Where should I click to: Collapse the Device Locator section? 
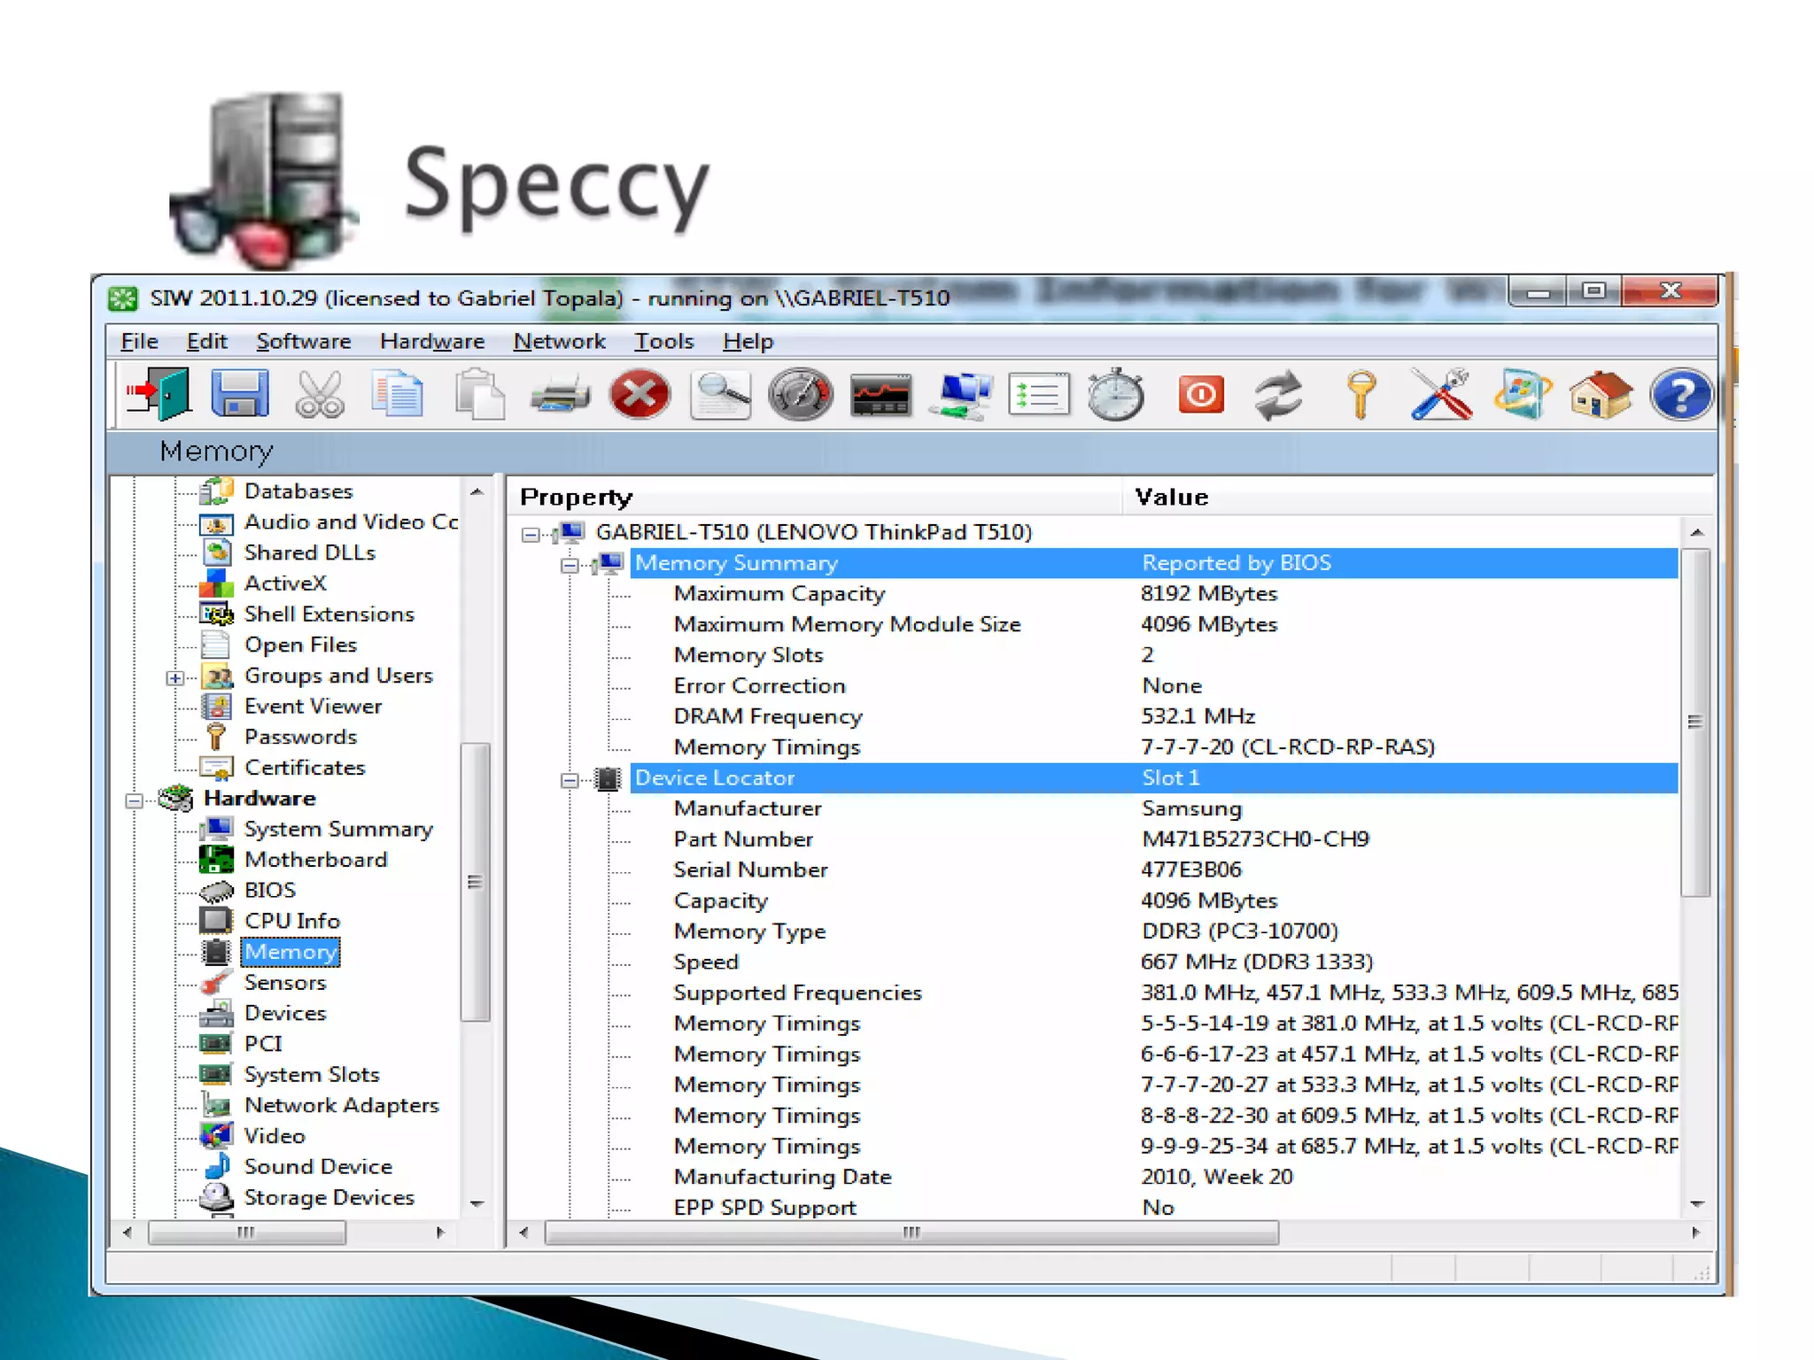pos(570,780)
